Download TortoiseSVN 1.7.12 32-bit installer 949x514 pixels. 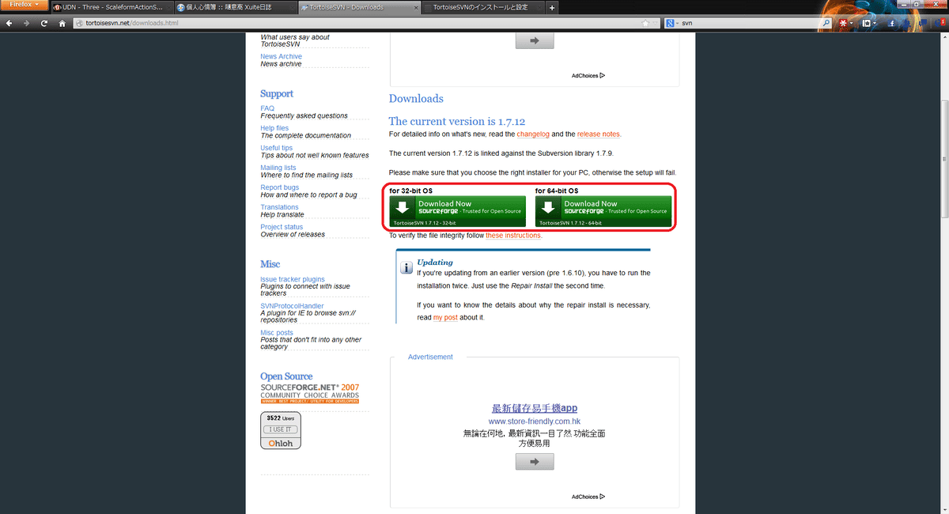pos(458,211)
